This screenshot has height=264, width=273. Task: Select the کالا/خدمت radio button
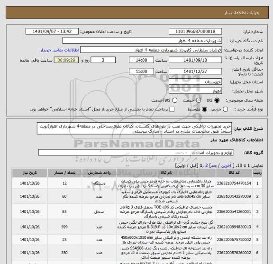pos(174,100)
